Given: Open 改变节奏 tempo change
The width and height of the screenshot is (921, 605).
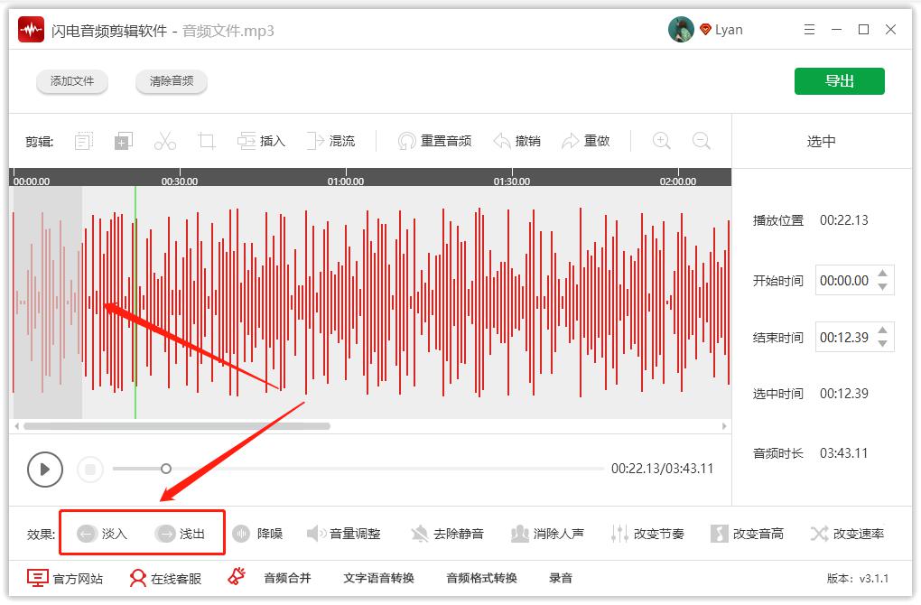Looking at the screenshot, I should coord(647,534).
